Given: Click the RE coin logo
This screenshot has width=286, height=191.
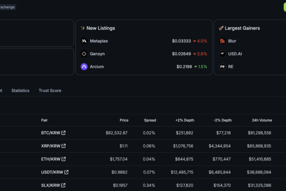Looking at the screenshot, I should (x=222, y=66).
